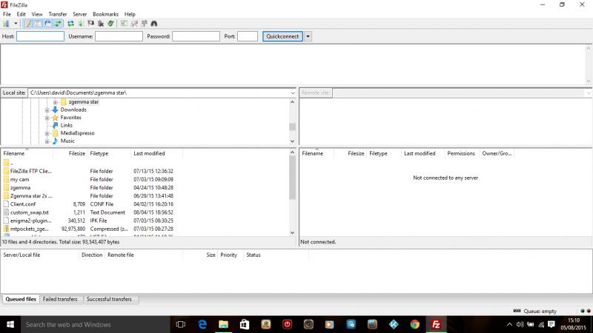Click into the Host input field

click(41, 36)
